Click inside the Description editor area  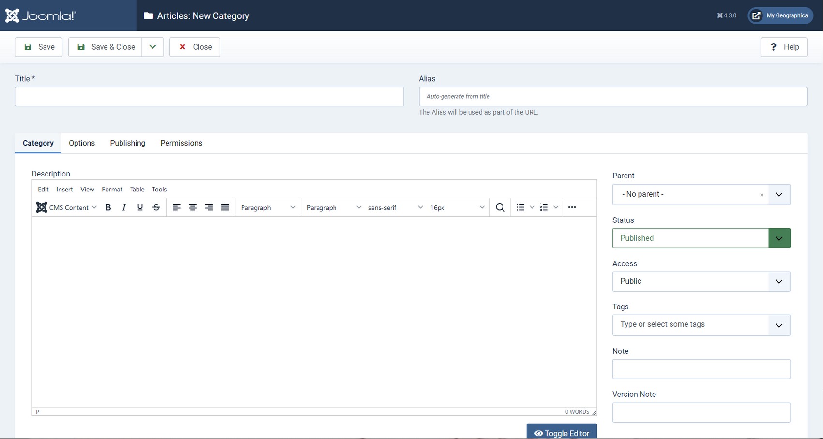pyautogui.click(x=314, y=312)
